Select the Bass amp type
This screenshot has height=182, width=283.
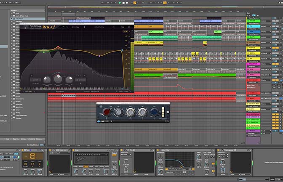click(107, 166)
